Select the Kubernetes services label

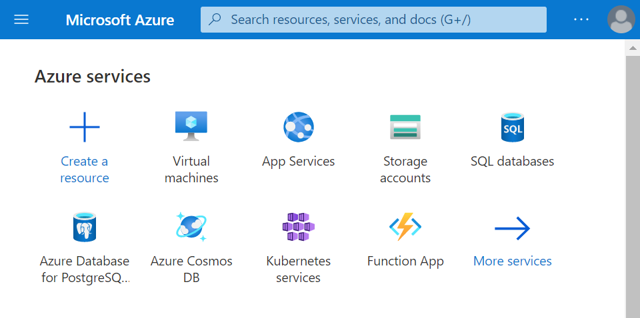click(x=299, y=269)
